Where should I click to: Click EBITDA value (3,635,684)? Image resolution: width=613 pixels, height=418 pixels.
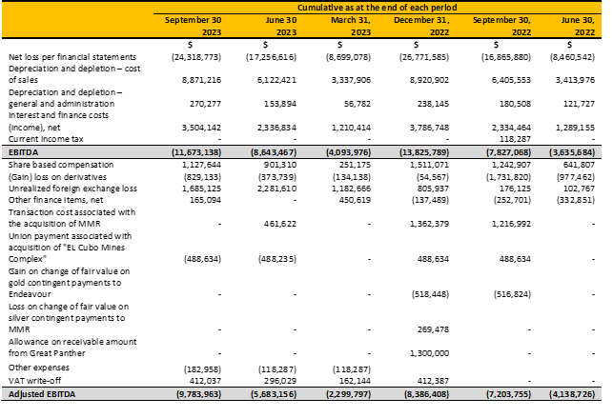click(x=572, y=152)
